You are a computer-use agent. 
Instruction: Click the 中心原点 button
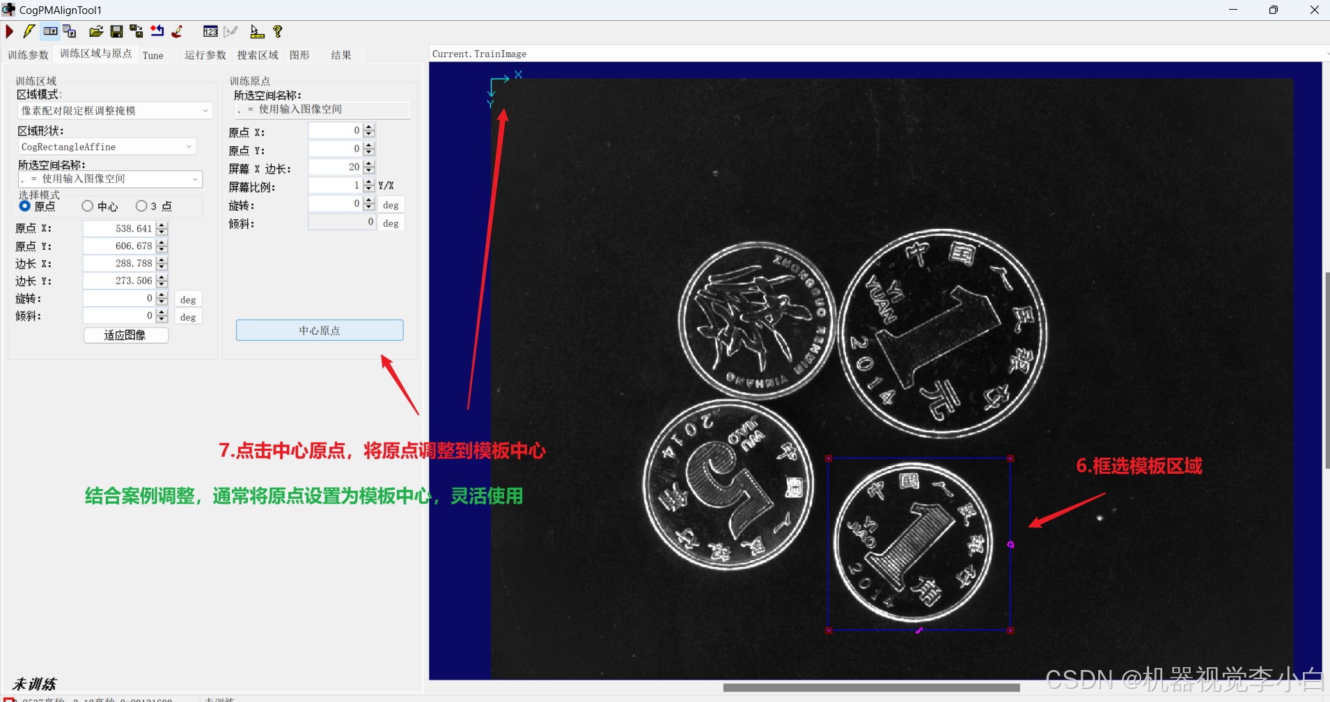point(320,330)
